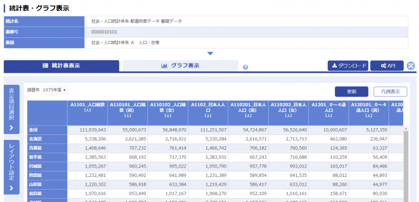This screenshot has height=202, width=419.
Task: Click the table vertical scrollbar
Action: [406, 167]
